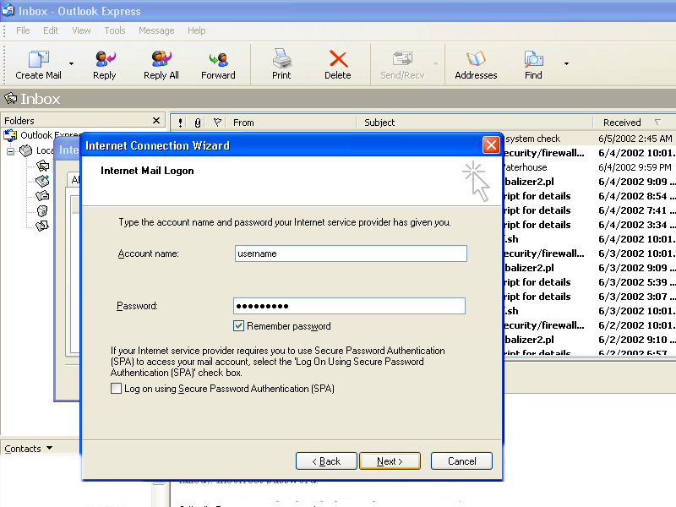Click the Reply toolbar icon
This screenshot has width=676, height=507.
pos(105,59)
